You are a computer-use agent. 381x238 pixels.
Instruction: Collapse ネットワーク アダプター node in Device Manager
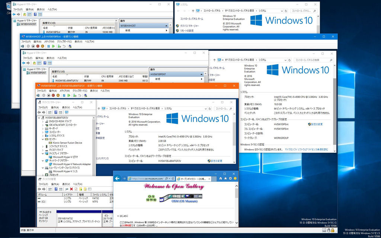(x=43, y=161)
